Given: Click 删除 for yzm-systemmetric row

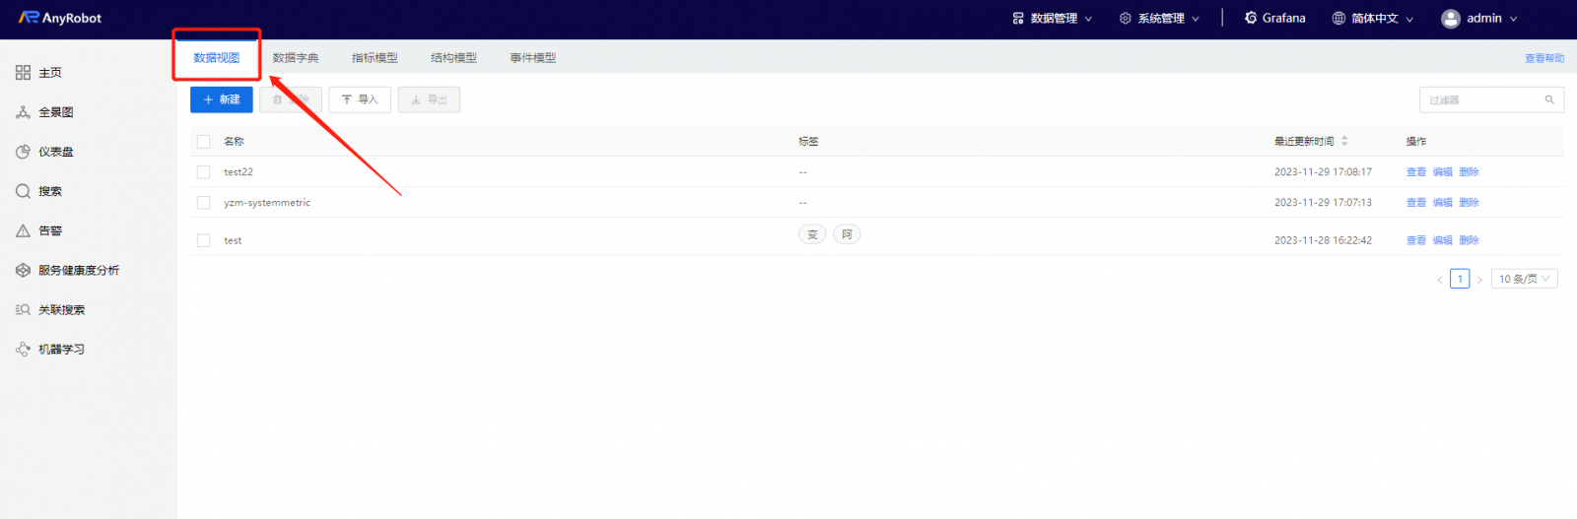Looking at the screenshot, I should pos(1470,202).
